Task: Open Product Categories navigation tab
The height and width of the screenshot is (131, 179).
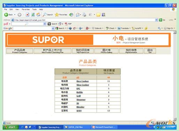Action: (x=20, y=51)
